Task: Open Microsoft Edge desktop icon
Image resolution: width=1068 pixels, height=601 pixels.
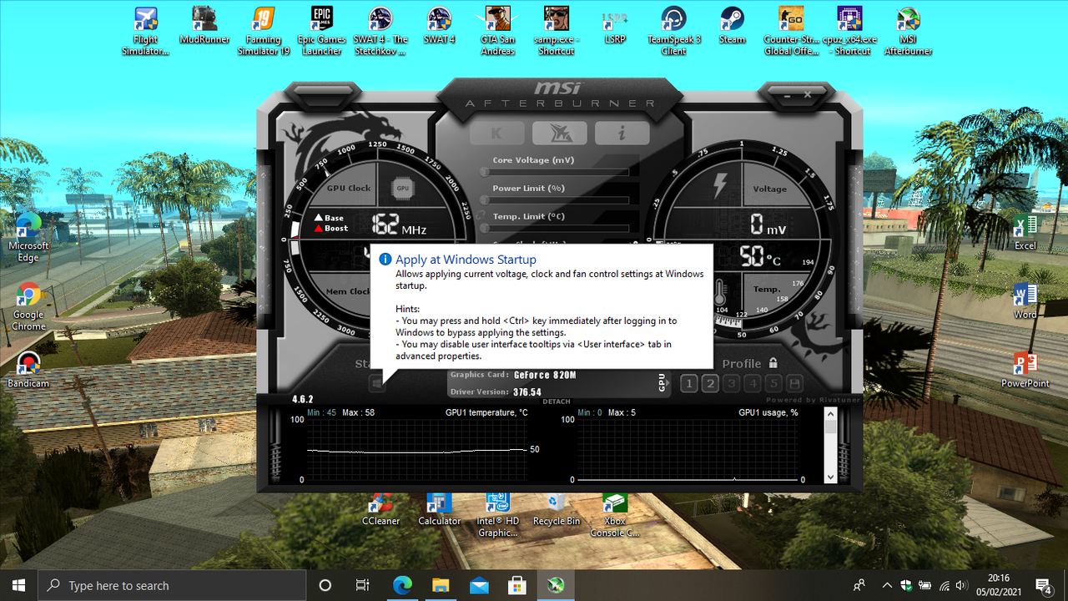Action: [x=28, y=237]
